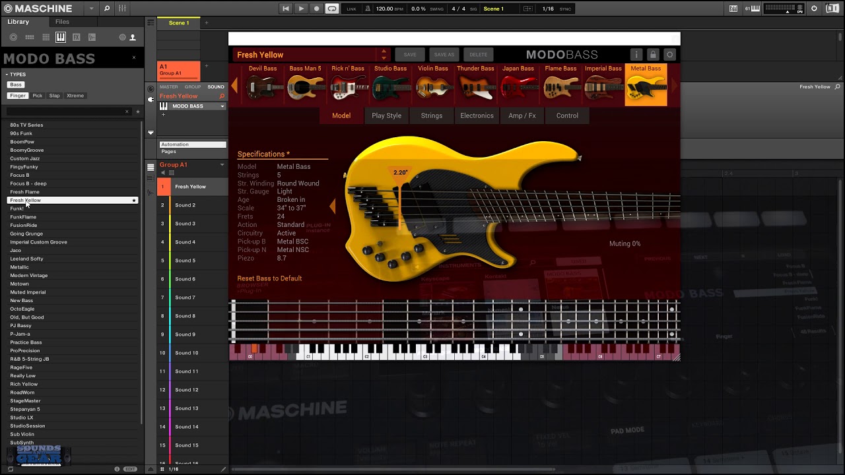Viewport: 845px width, 475px height.
Task: Click the Fresh Yellow sound magnifier icon
Action: 222,96
